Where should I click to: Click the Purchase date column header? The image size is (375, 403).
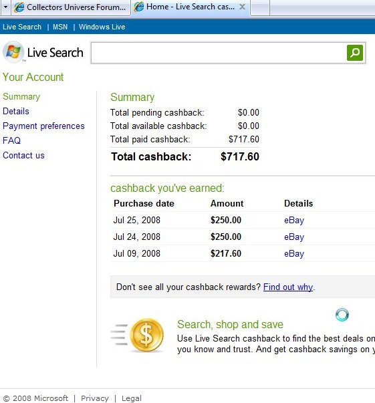[144, 204]
